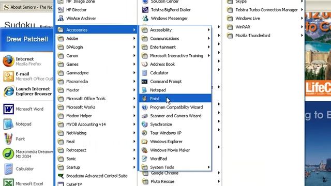Open the Macromedia program folder
The height and width of the screenshot is (186, 331).
96,82
